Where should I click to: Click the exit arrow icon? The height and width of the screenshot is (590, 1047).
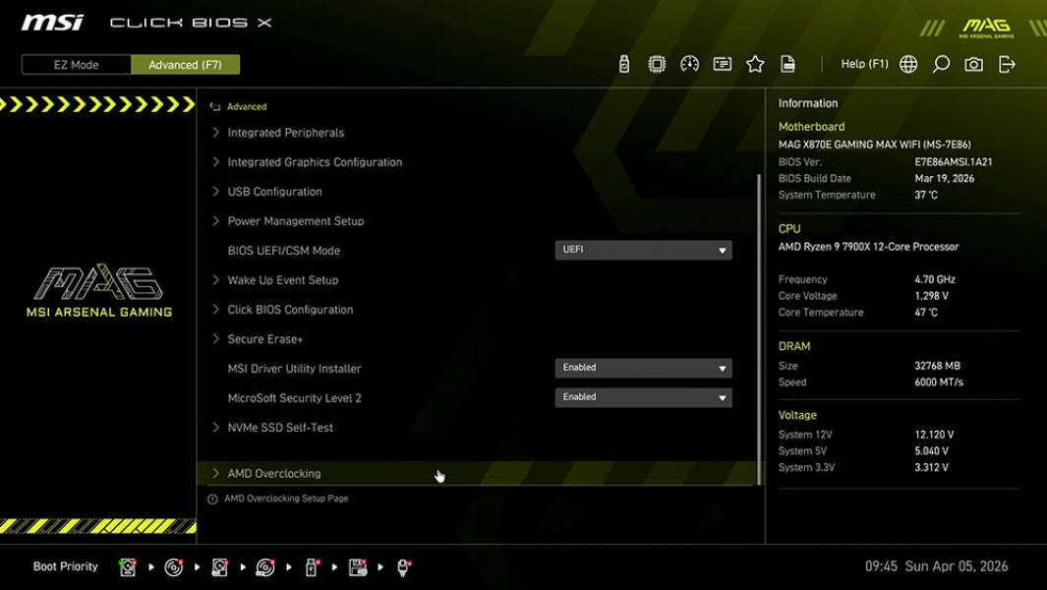click(1006, 63)
